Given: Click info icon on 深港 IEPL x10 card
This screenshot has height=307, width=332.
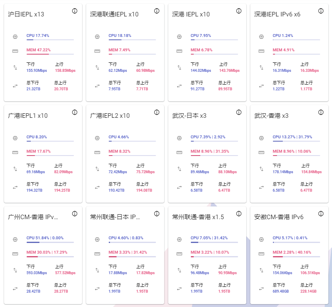Looking at the screenshot, I should [238, 11].
